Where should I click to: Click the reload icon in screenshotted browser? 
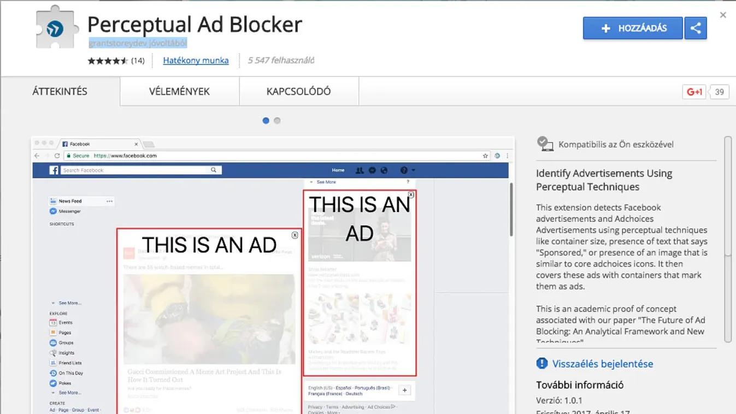pos(57,156)
